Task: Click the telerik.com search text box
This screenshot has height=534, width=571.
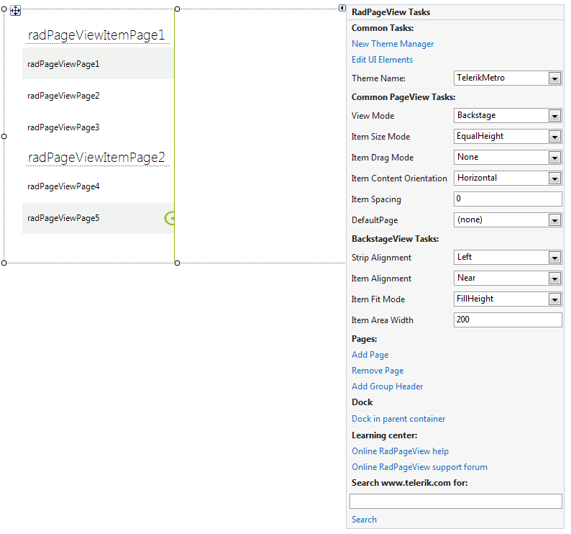Action: 455,501
